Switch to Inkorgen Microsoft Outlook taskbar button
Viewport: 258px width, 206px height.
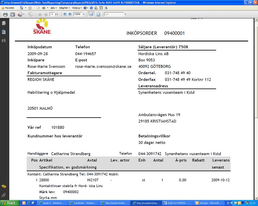[208, 203]
